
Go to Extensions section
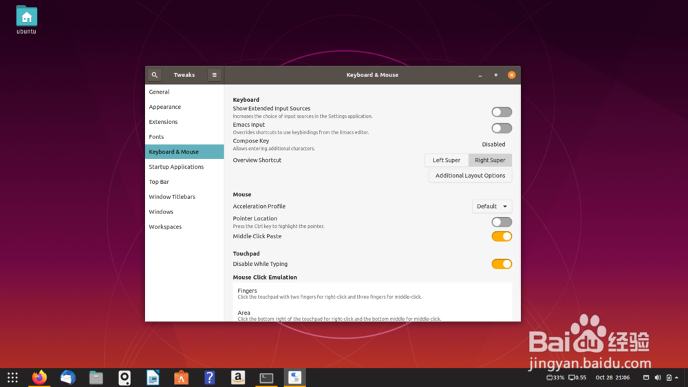[x=184, y=122]
